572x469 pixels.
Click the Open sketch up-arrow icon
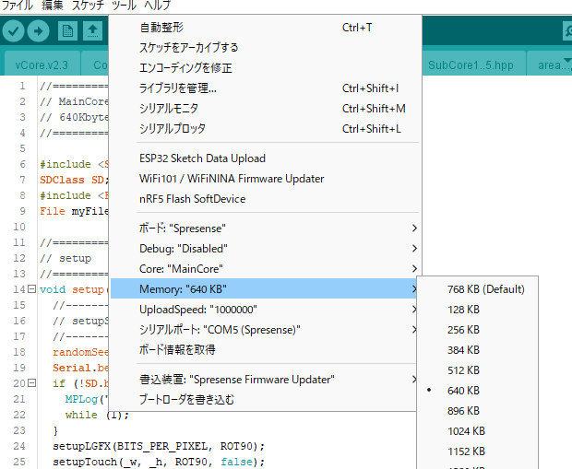(x=93, y=31)
